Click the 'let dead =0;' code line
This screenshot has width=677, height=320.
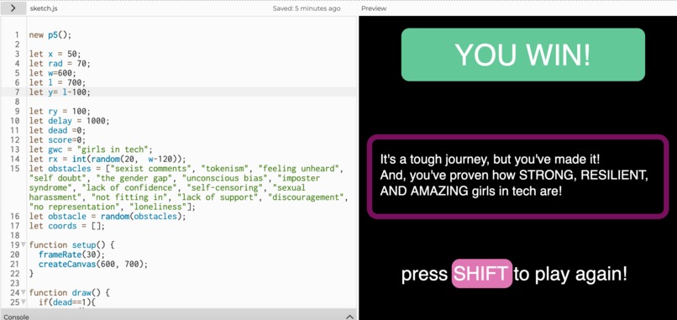[57, 130]
